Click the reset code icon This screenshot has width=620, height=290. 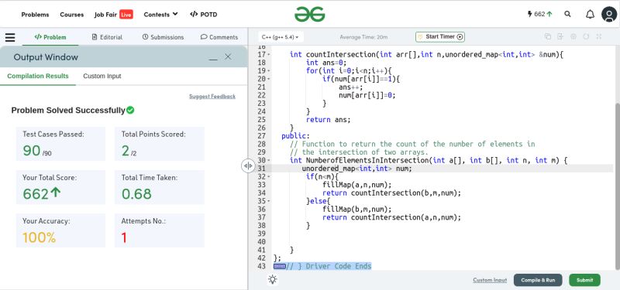(x=586, y=36)
